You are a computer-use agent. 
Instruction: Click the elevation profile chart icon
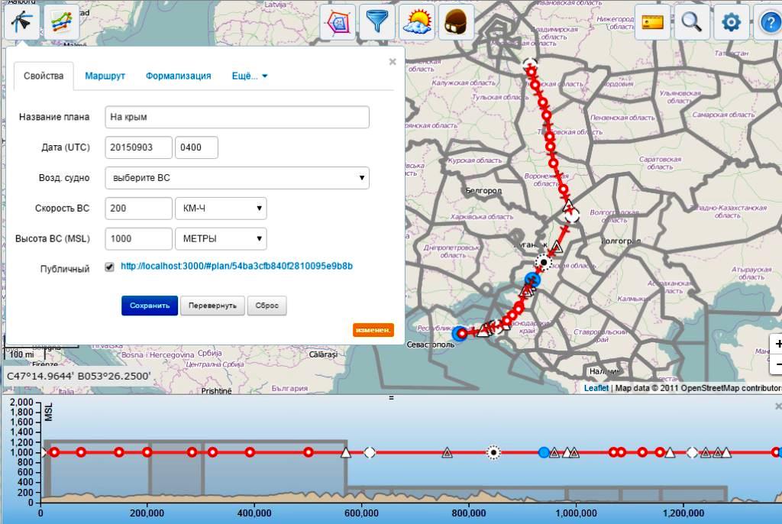click(62, 22)
